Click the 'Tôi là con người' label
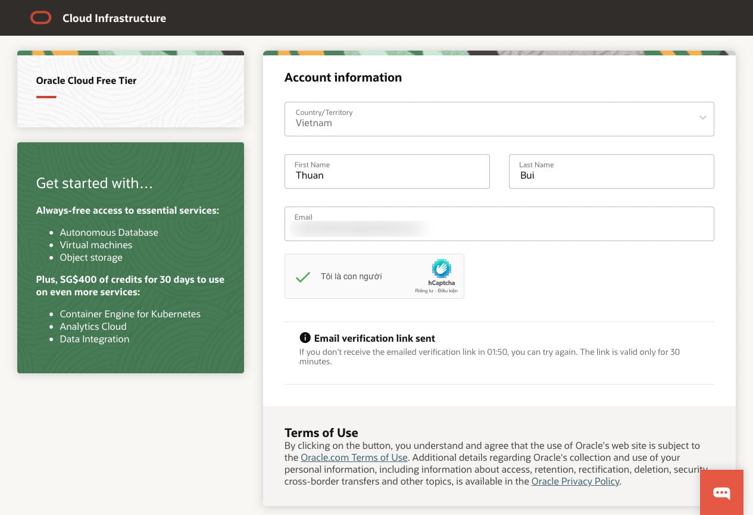 click(x=351, y=276)
